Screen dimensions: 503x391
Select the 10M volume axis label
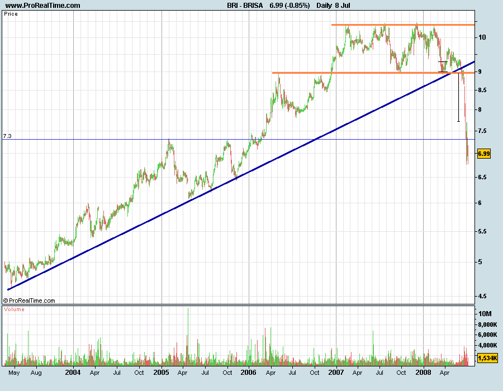485,314
